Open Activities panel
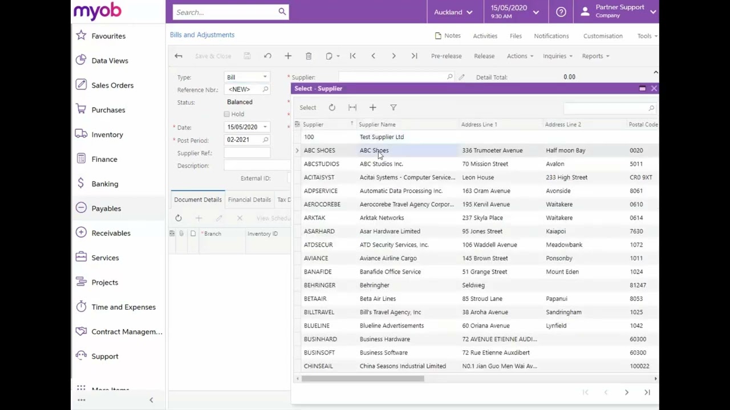 point(485,36)
